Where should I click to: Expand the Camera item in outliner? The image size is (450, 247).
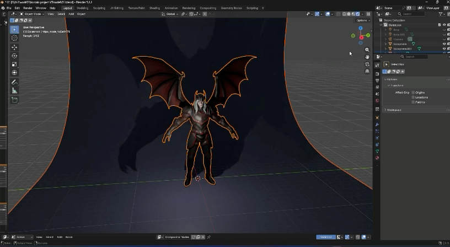tap(385, 39)
